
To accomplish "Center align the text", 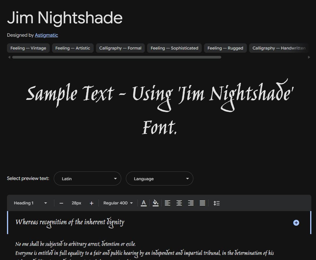I will pyautogui.click(x=179, y=203).
